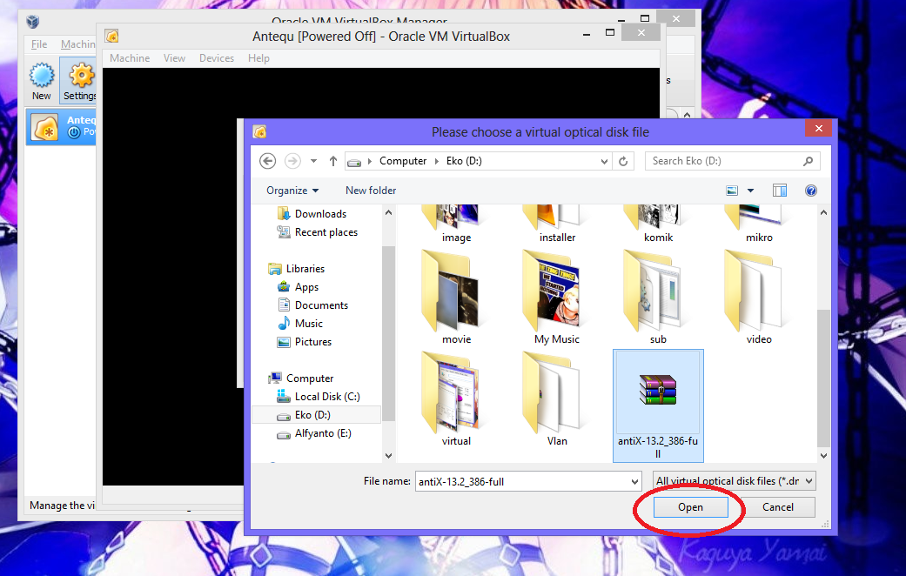Toggle the preview pane icon
Viewport: 906px width, 576px height.
click(780, 191)
